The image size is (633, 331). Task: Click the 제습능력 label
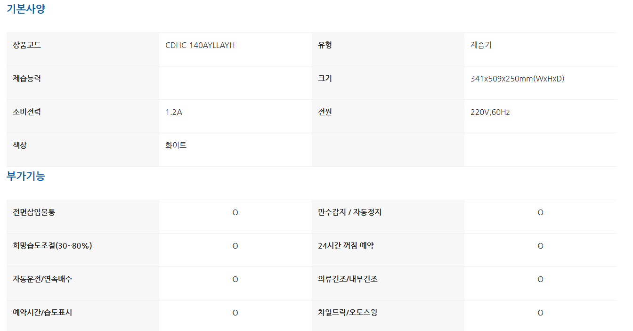[27, 79]
